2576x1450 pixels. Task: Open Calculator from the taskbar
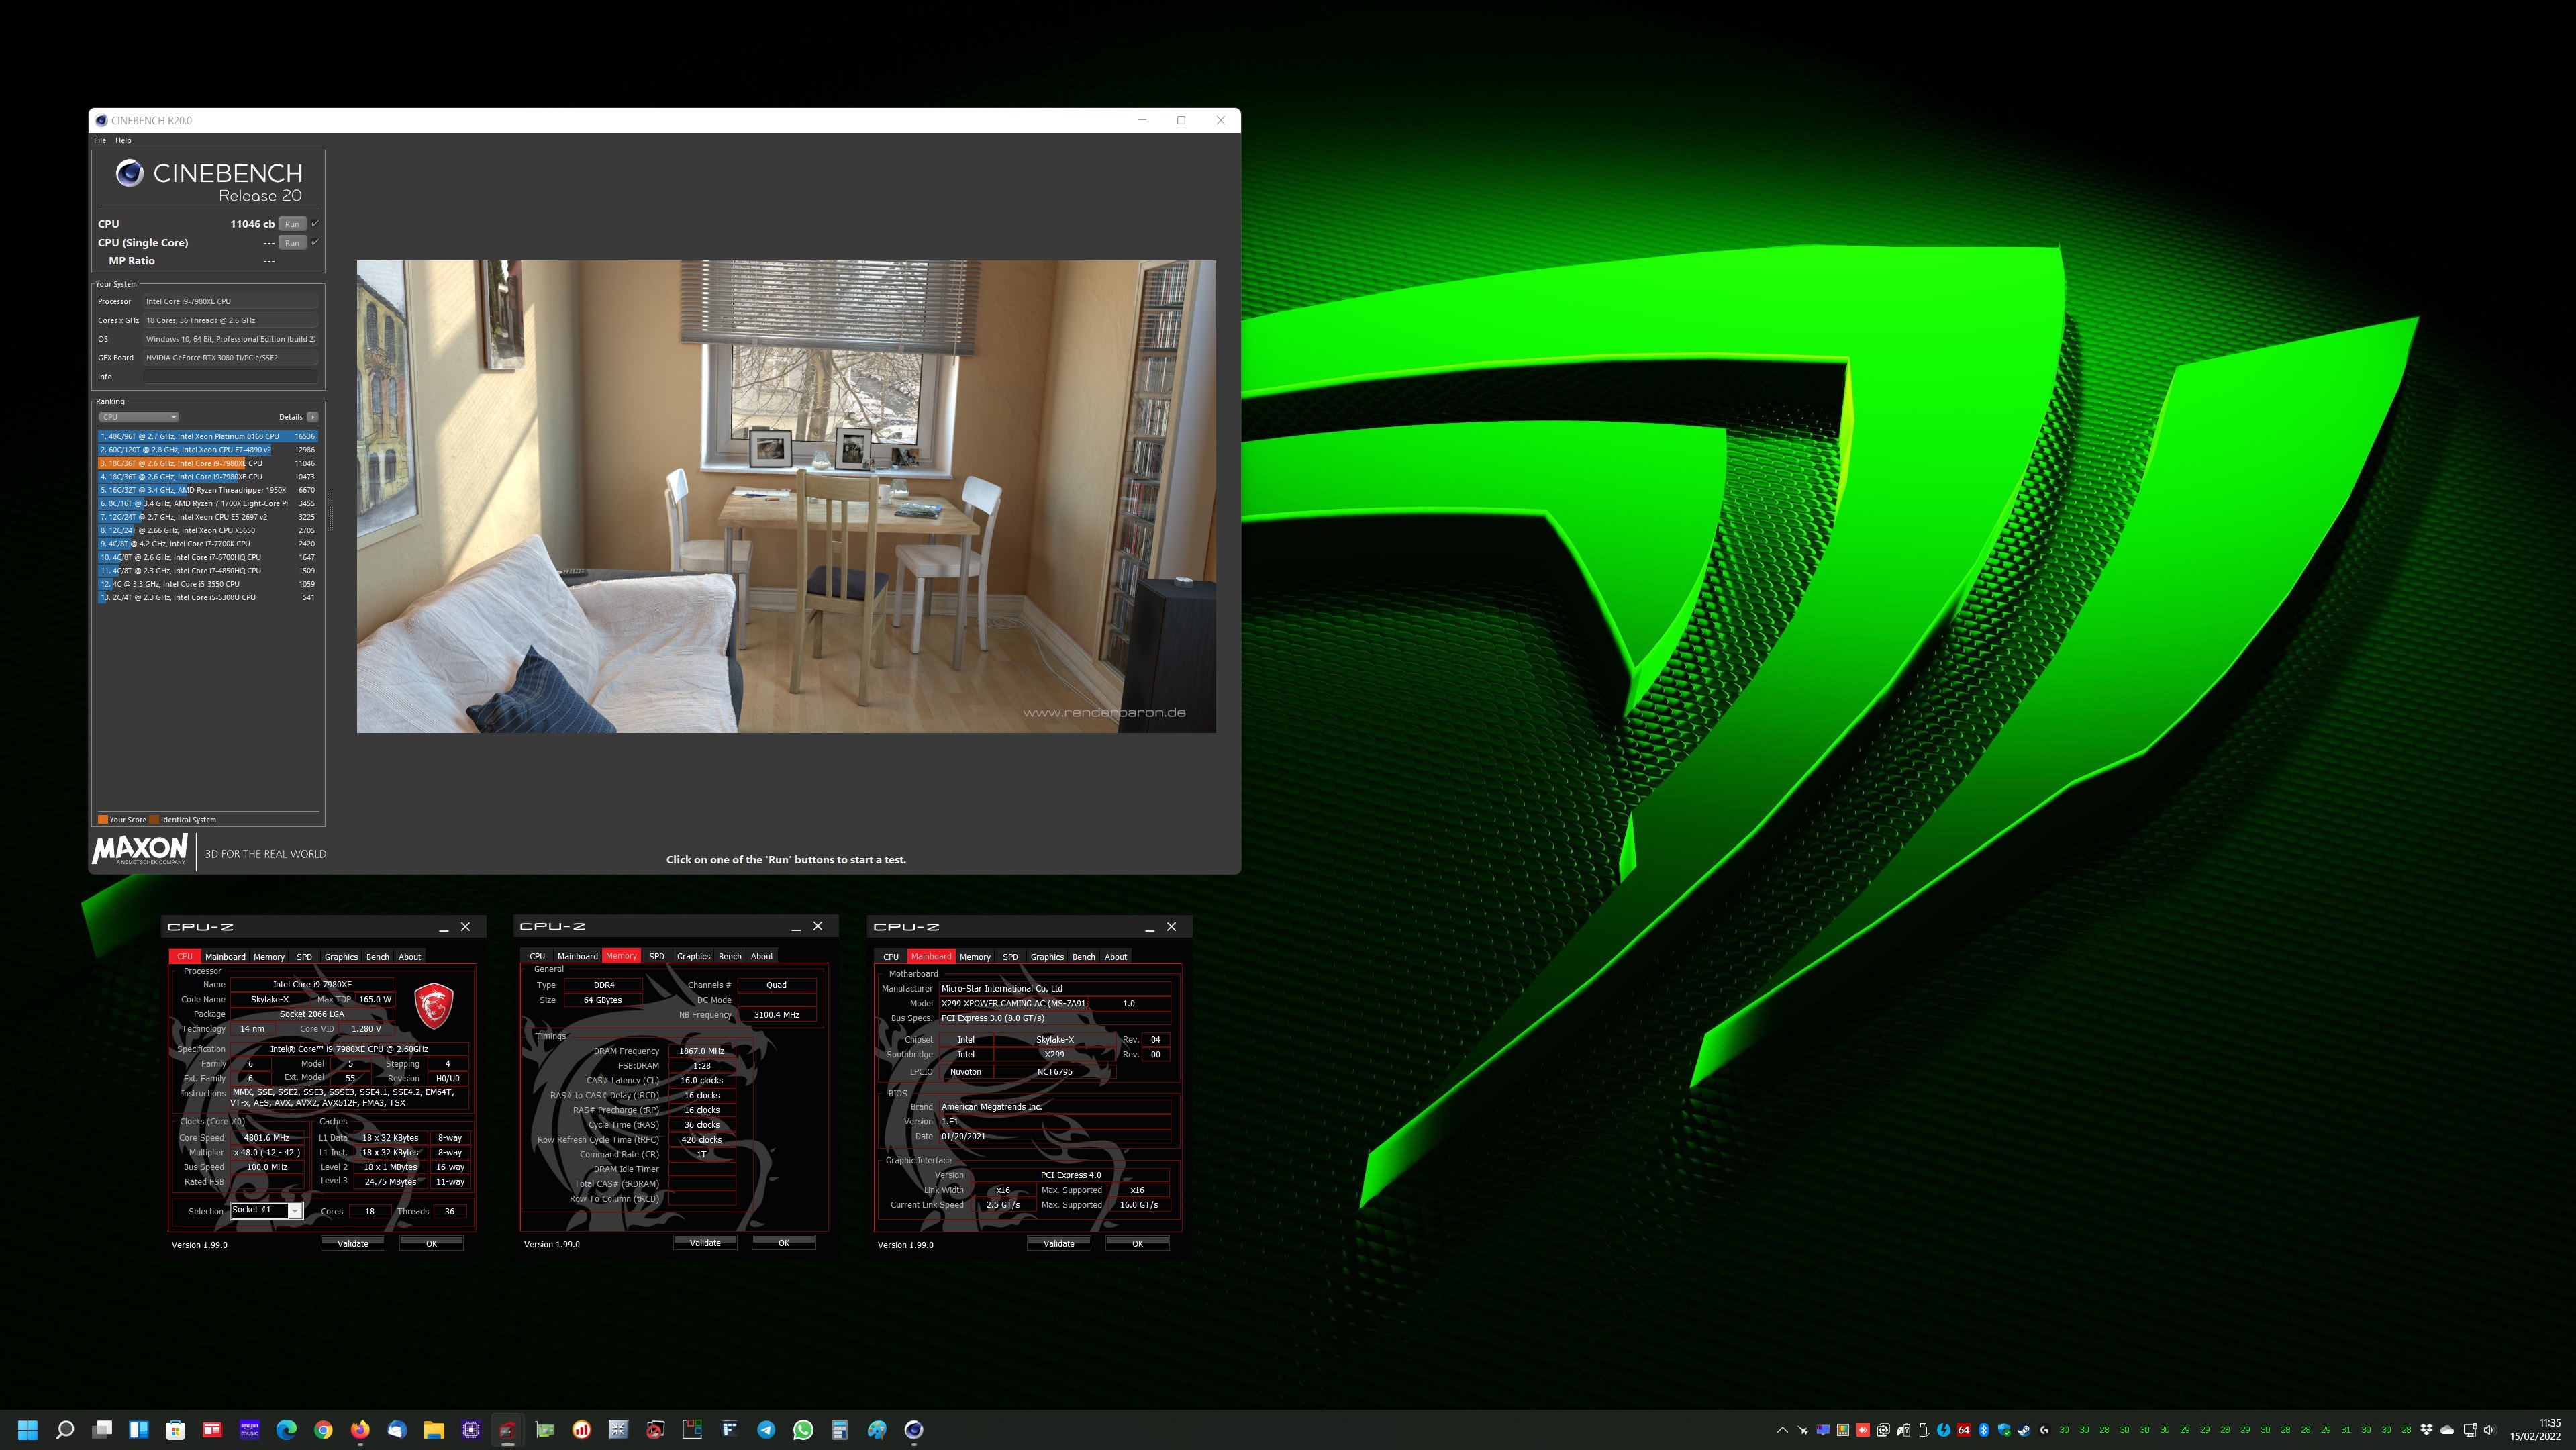tap(840, 1430)
